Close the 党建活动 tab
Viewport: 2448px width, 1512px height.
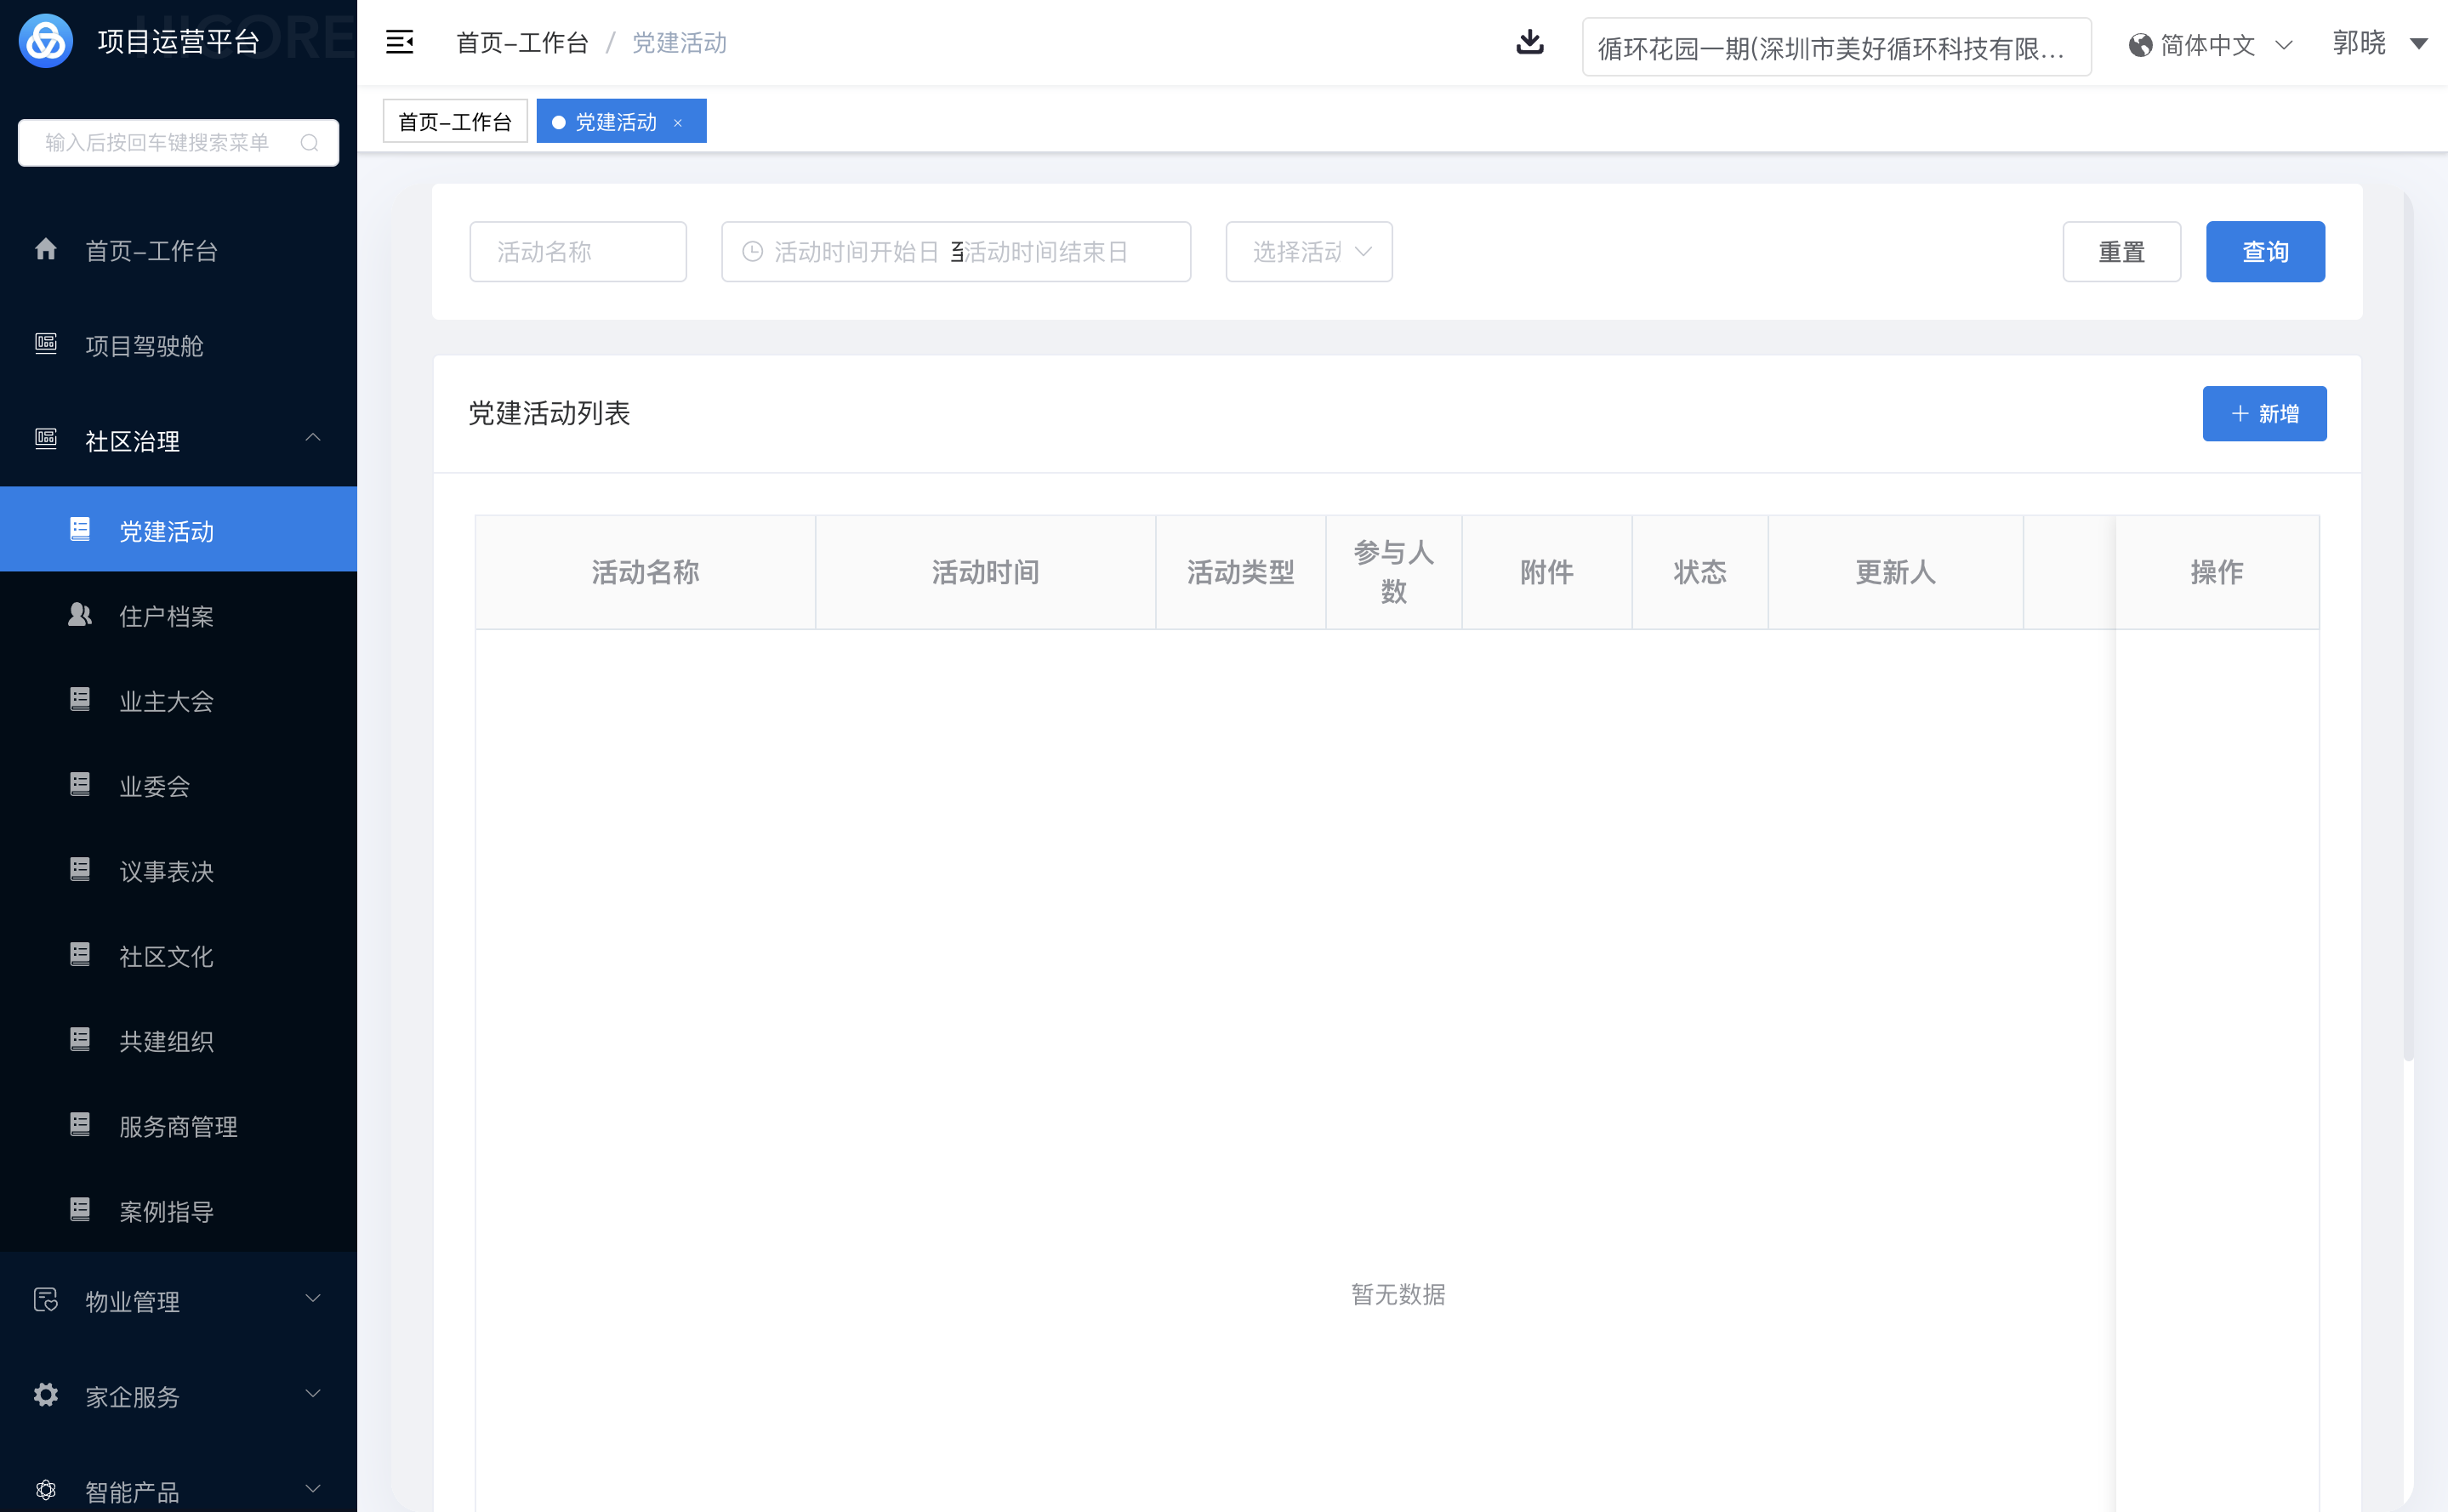click(678, 123)
